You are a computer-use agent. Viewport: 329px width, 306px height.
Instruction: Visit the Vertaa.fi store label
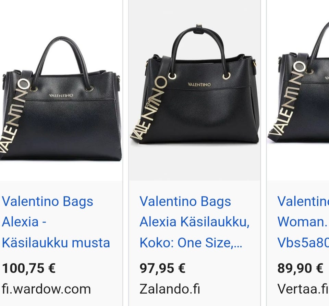[303, 289]
